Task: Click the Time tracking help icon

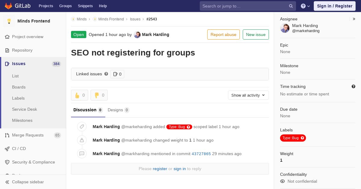Action: (353, 86)
